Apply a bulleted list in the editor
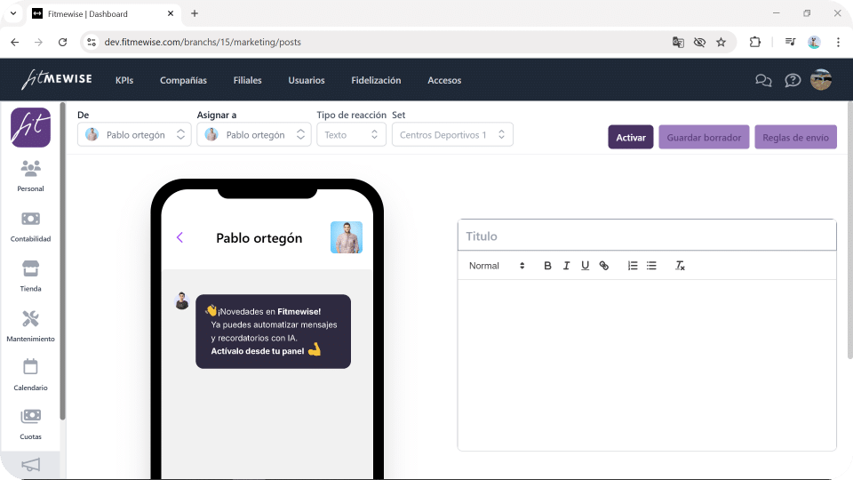This screenshot has width=853, height=480. [x=651, y=266]
